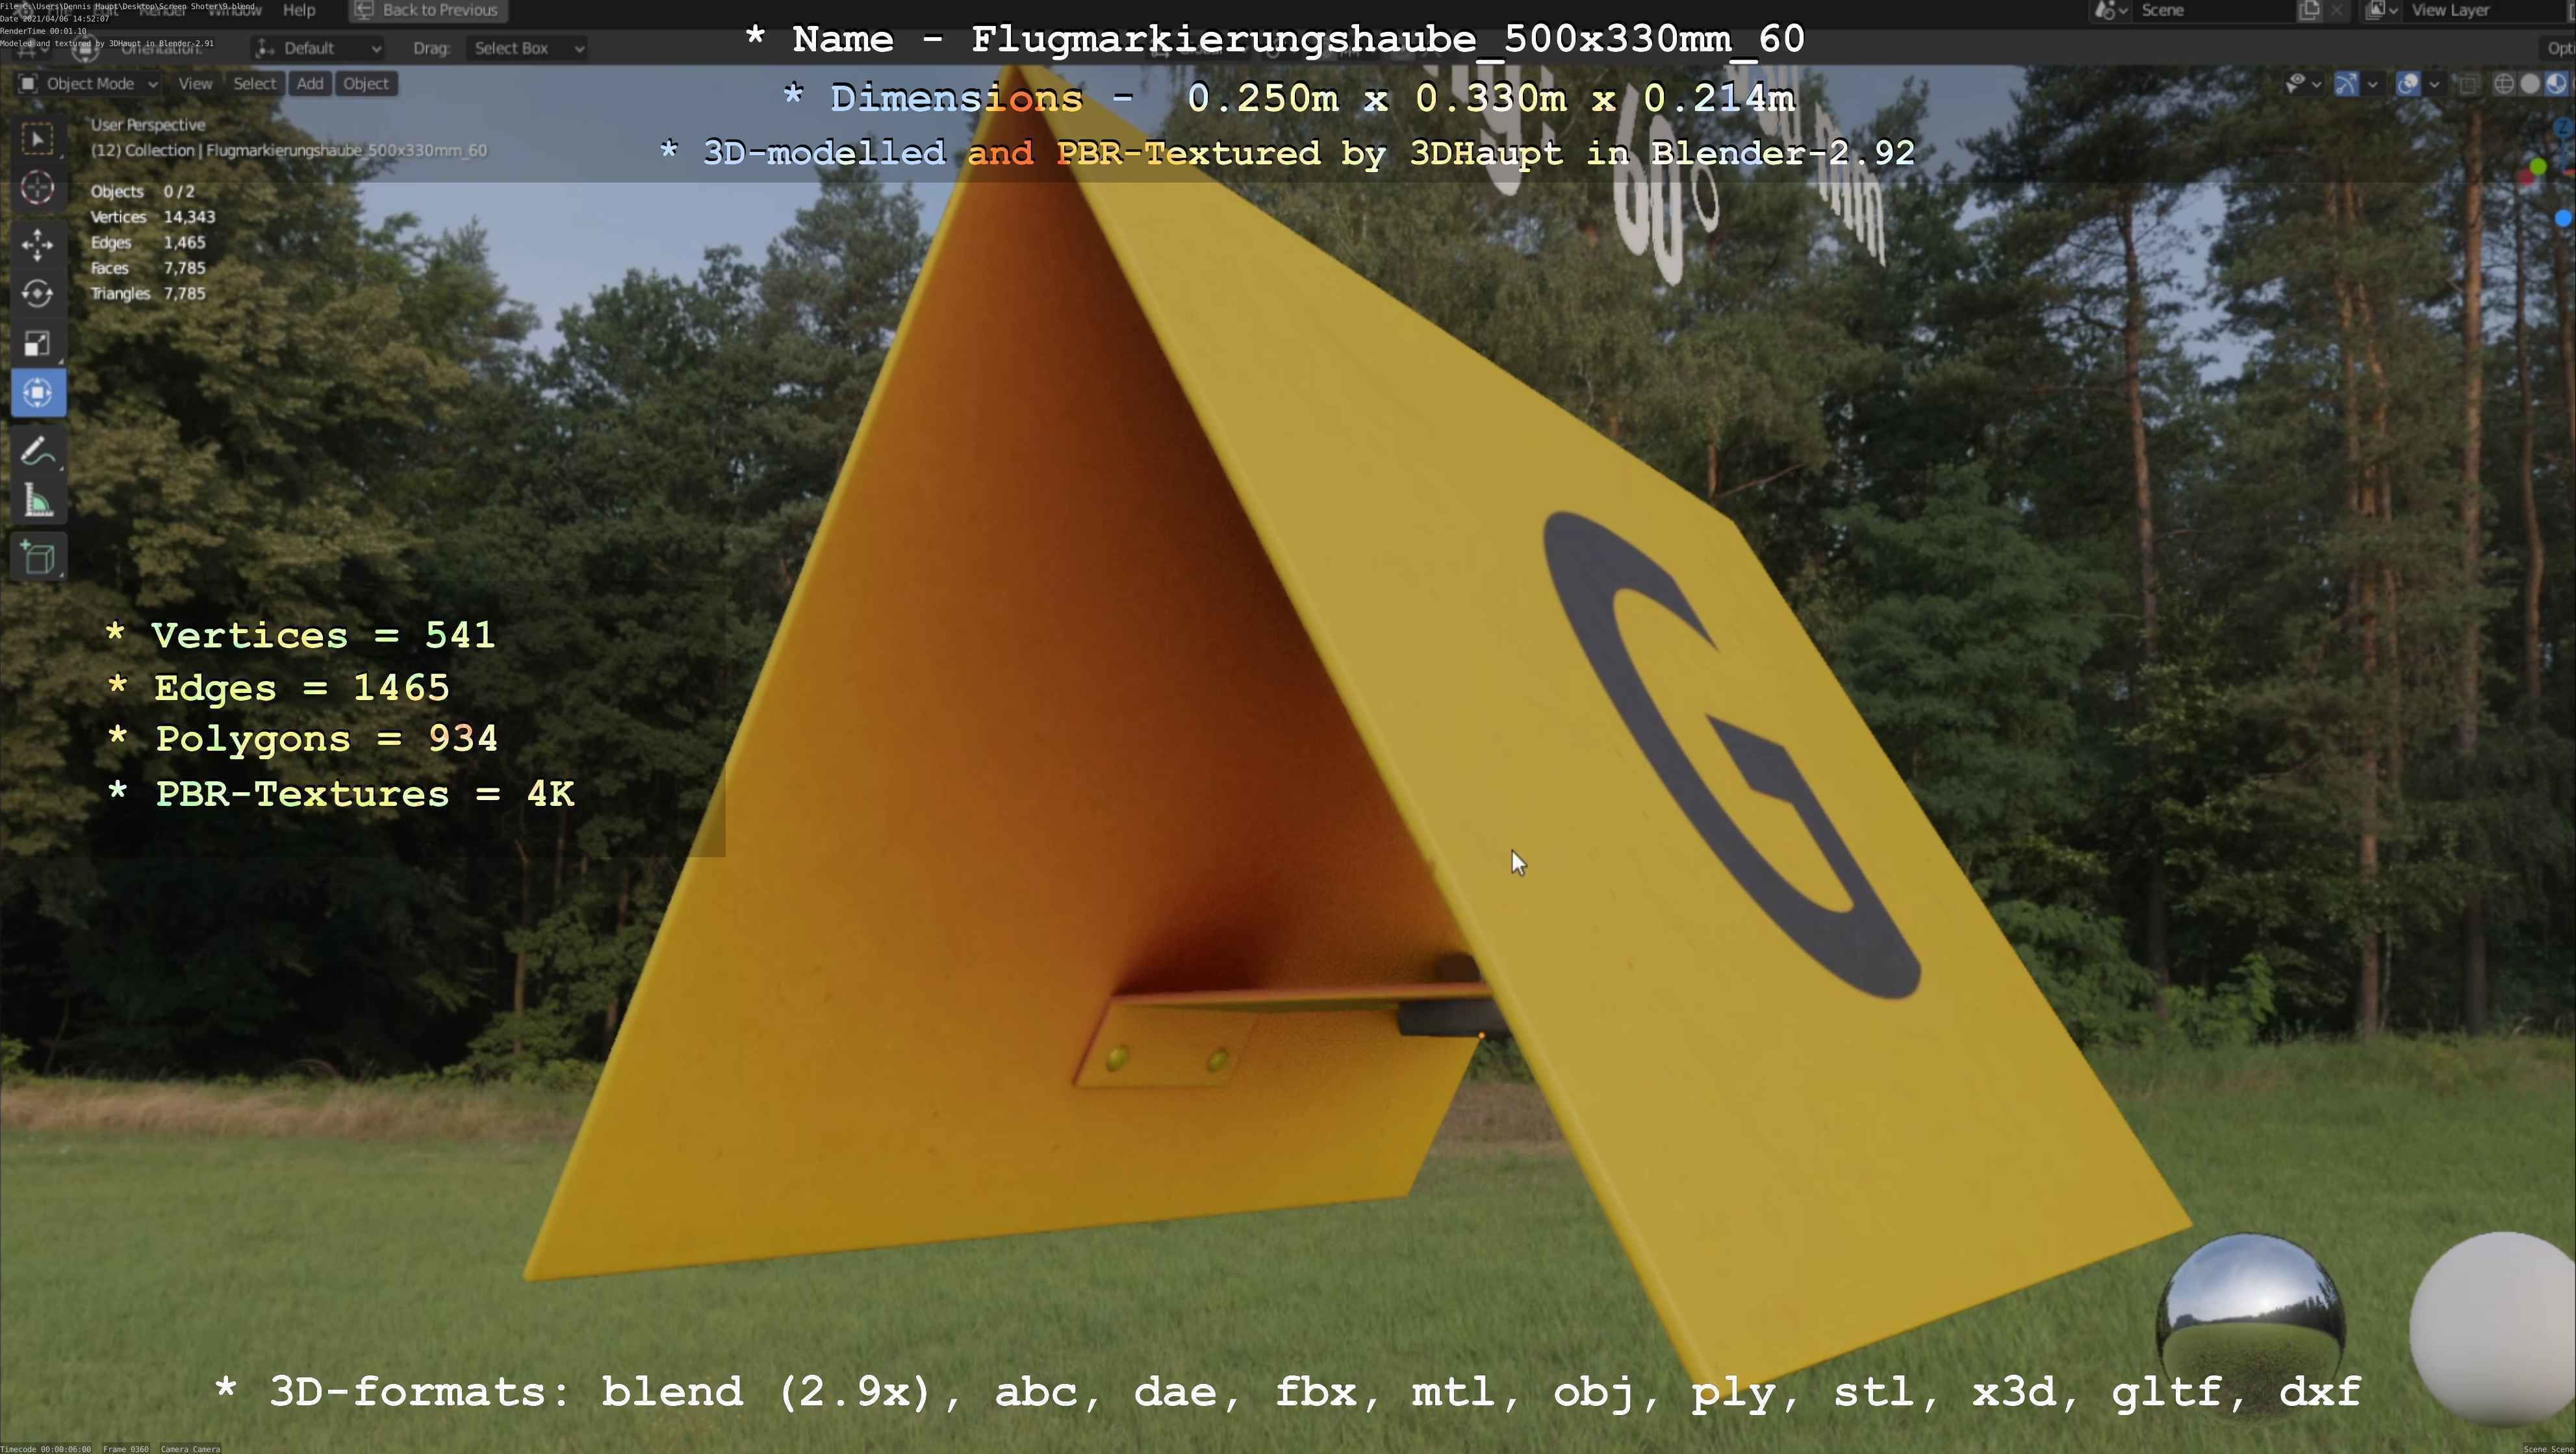The height and width of the screenshot is (1454, 2576).
Task: Click the Back to Previous button
Action: point(428,10)
